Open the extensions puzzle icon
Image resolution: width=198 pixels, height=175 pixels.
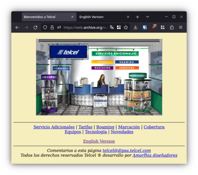pyautogui.click(x=171, y=27)
